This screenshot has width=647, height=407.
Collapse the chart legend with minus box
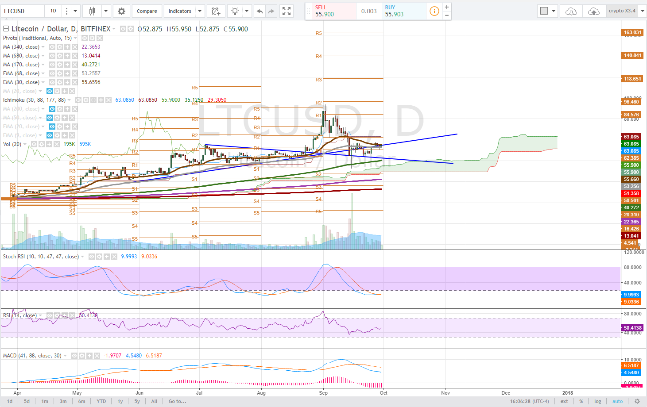6,29
